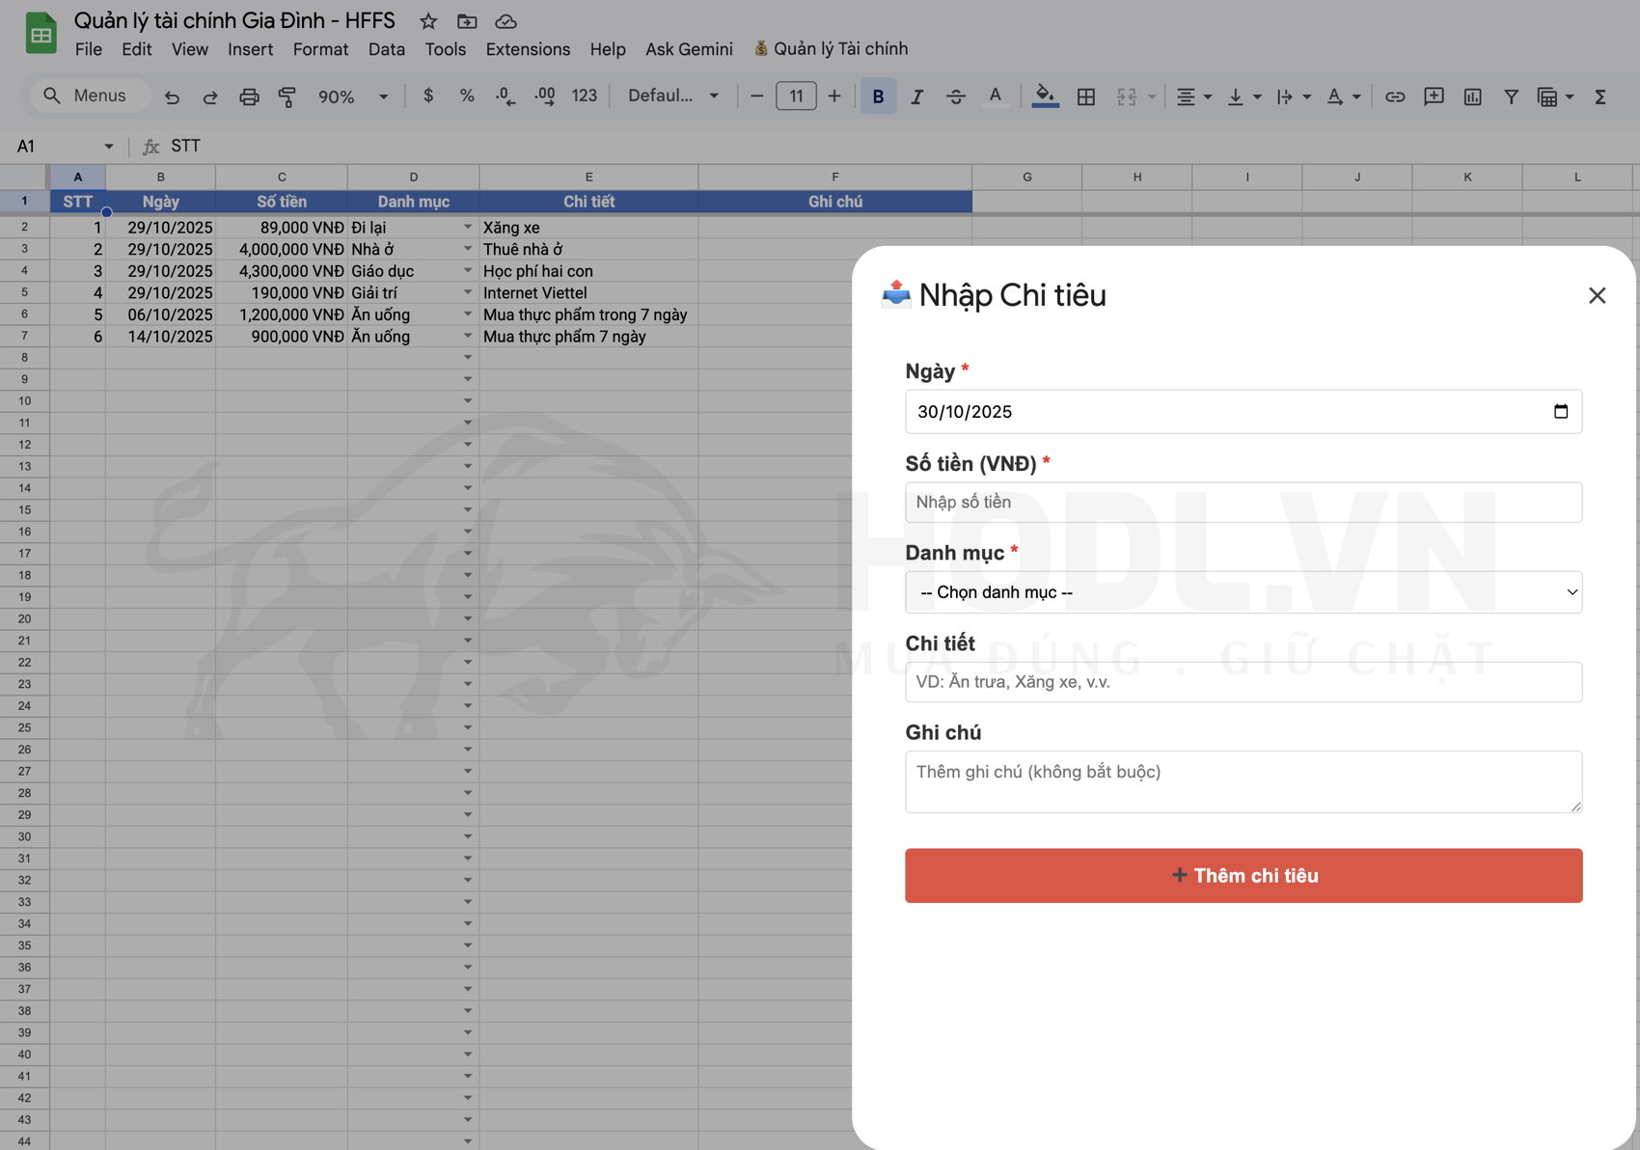Viewport: 1640px width, 1150px height.
Task: Open the font selector showing Default
Action: (x=672, y=96)
